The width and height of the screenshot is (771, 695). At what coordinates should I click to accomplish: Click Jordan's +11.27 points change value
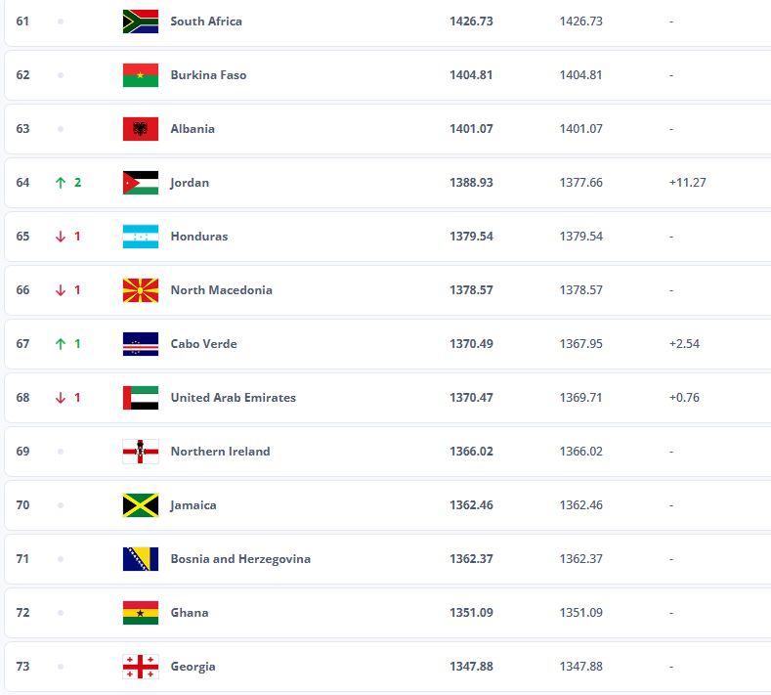[687, 183]
